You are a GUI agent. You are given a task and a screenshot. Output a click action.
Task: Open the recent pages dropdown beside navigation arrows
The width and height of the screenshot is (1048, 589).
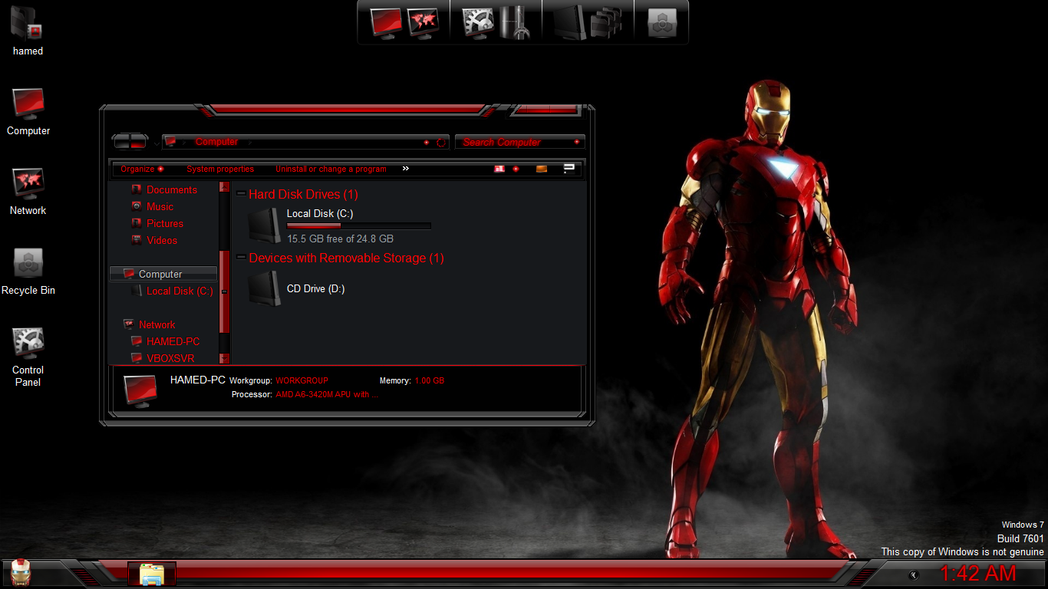coord(157,143)
